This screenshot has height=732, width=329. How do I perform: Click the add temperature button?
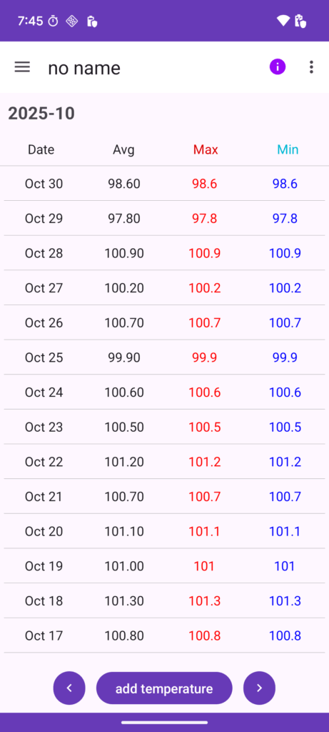pyautogui.click(x=164, y=688)
